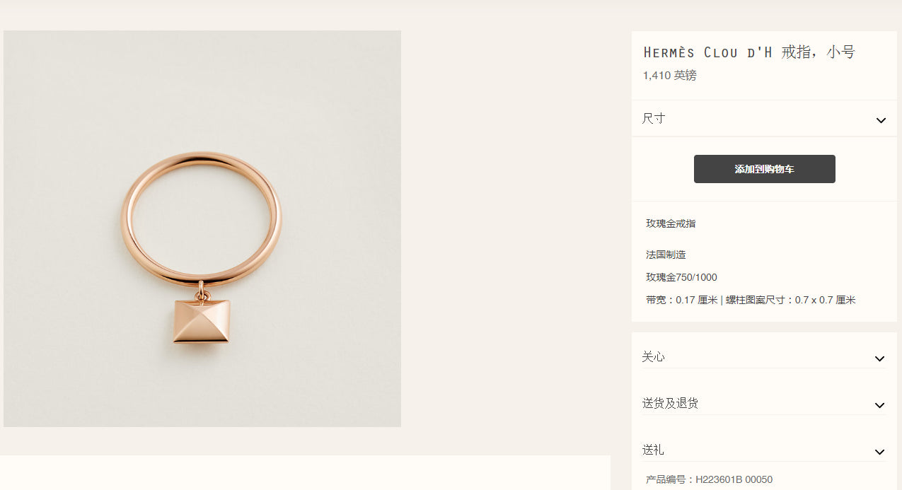Click the 送礼 section heading
The height and width of the screenshot is (490, 902).
click(x=653, y=450)
